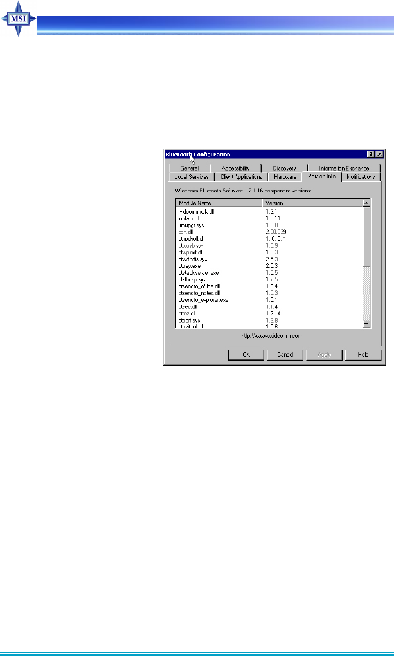Select the wbtapi.dll row
The image size is (394, 656).
point(189,218)
